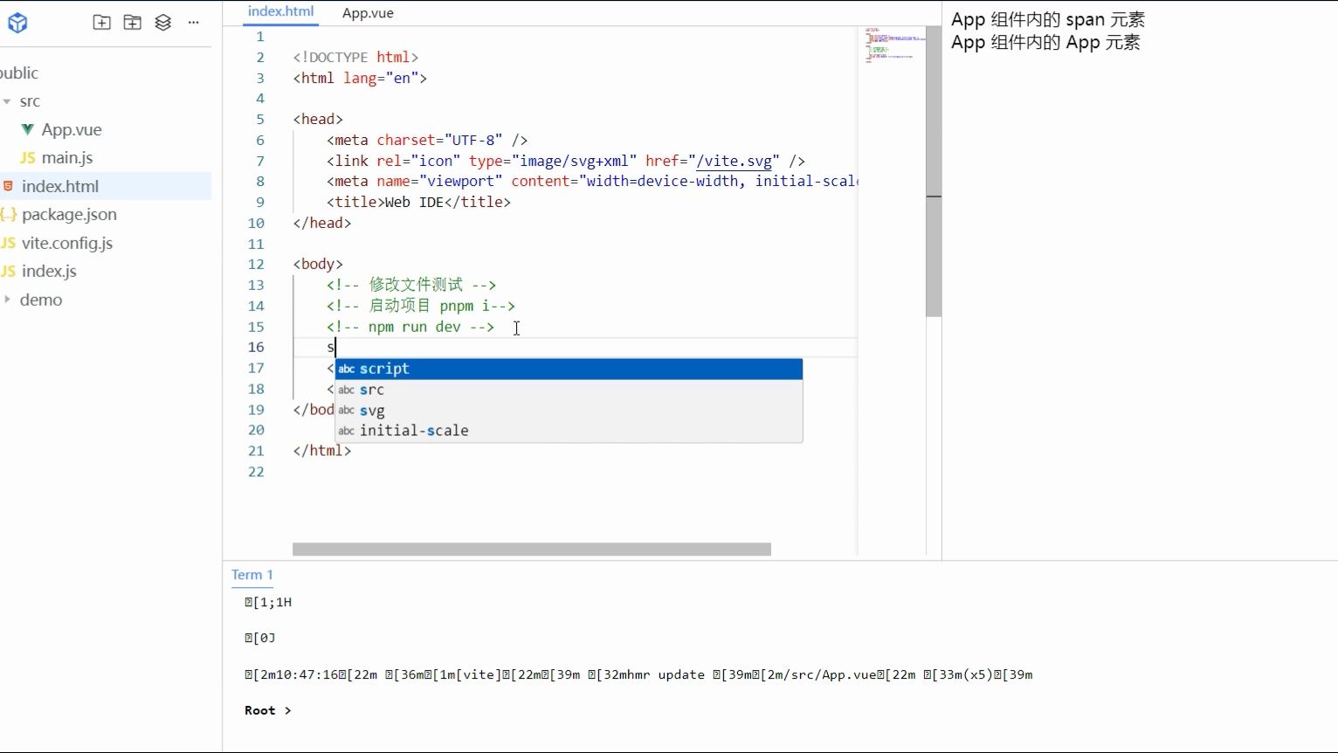Screen dimensions: 1338x753
Task: Click the preview text 'App 组件内的 App 元素'
Action: [x=1045, y=43]
